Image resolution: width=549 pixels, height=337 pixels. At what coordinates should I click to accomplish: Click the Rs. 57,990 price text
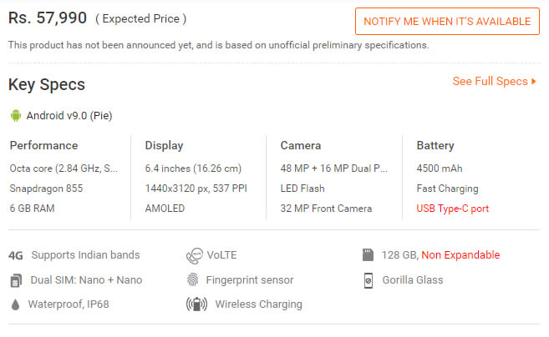point(46,18)
